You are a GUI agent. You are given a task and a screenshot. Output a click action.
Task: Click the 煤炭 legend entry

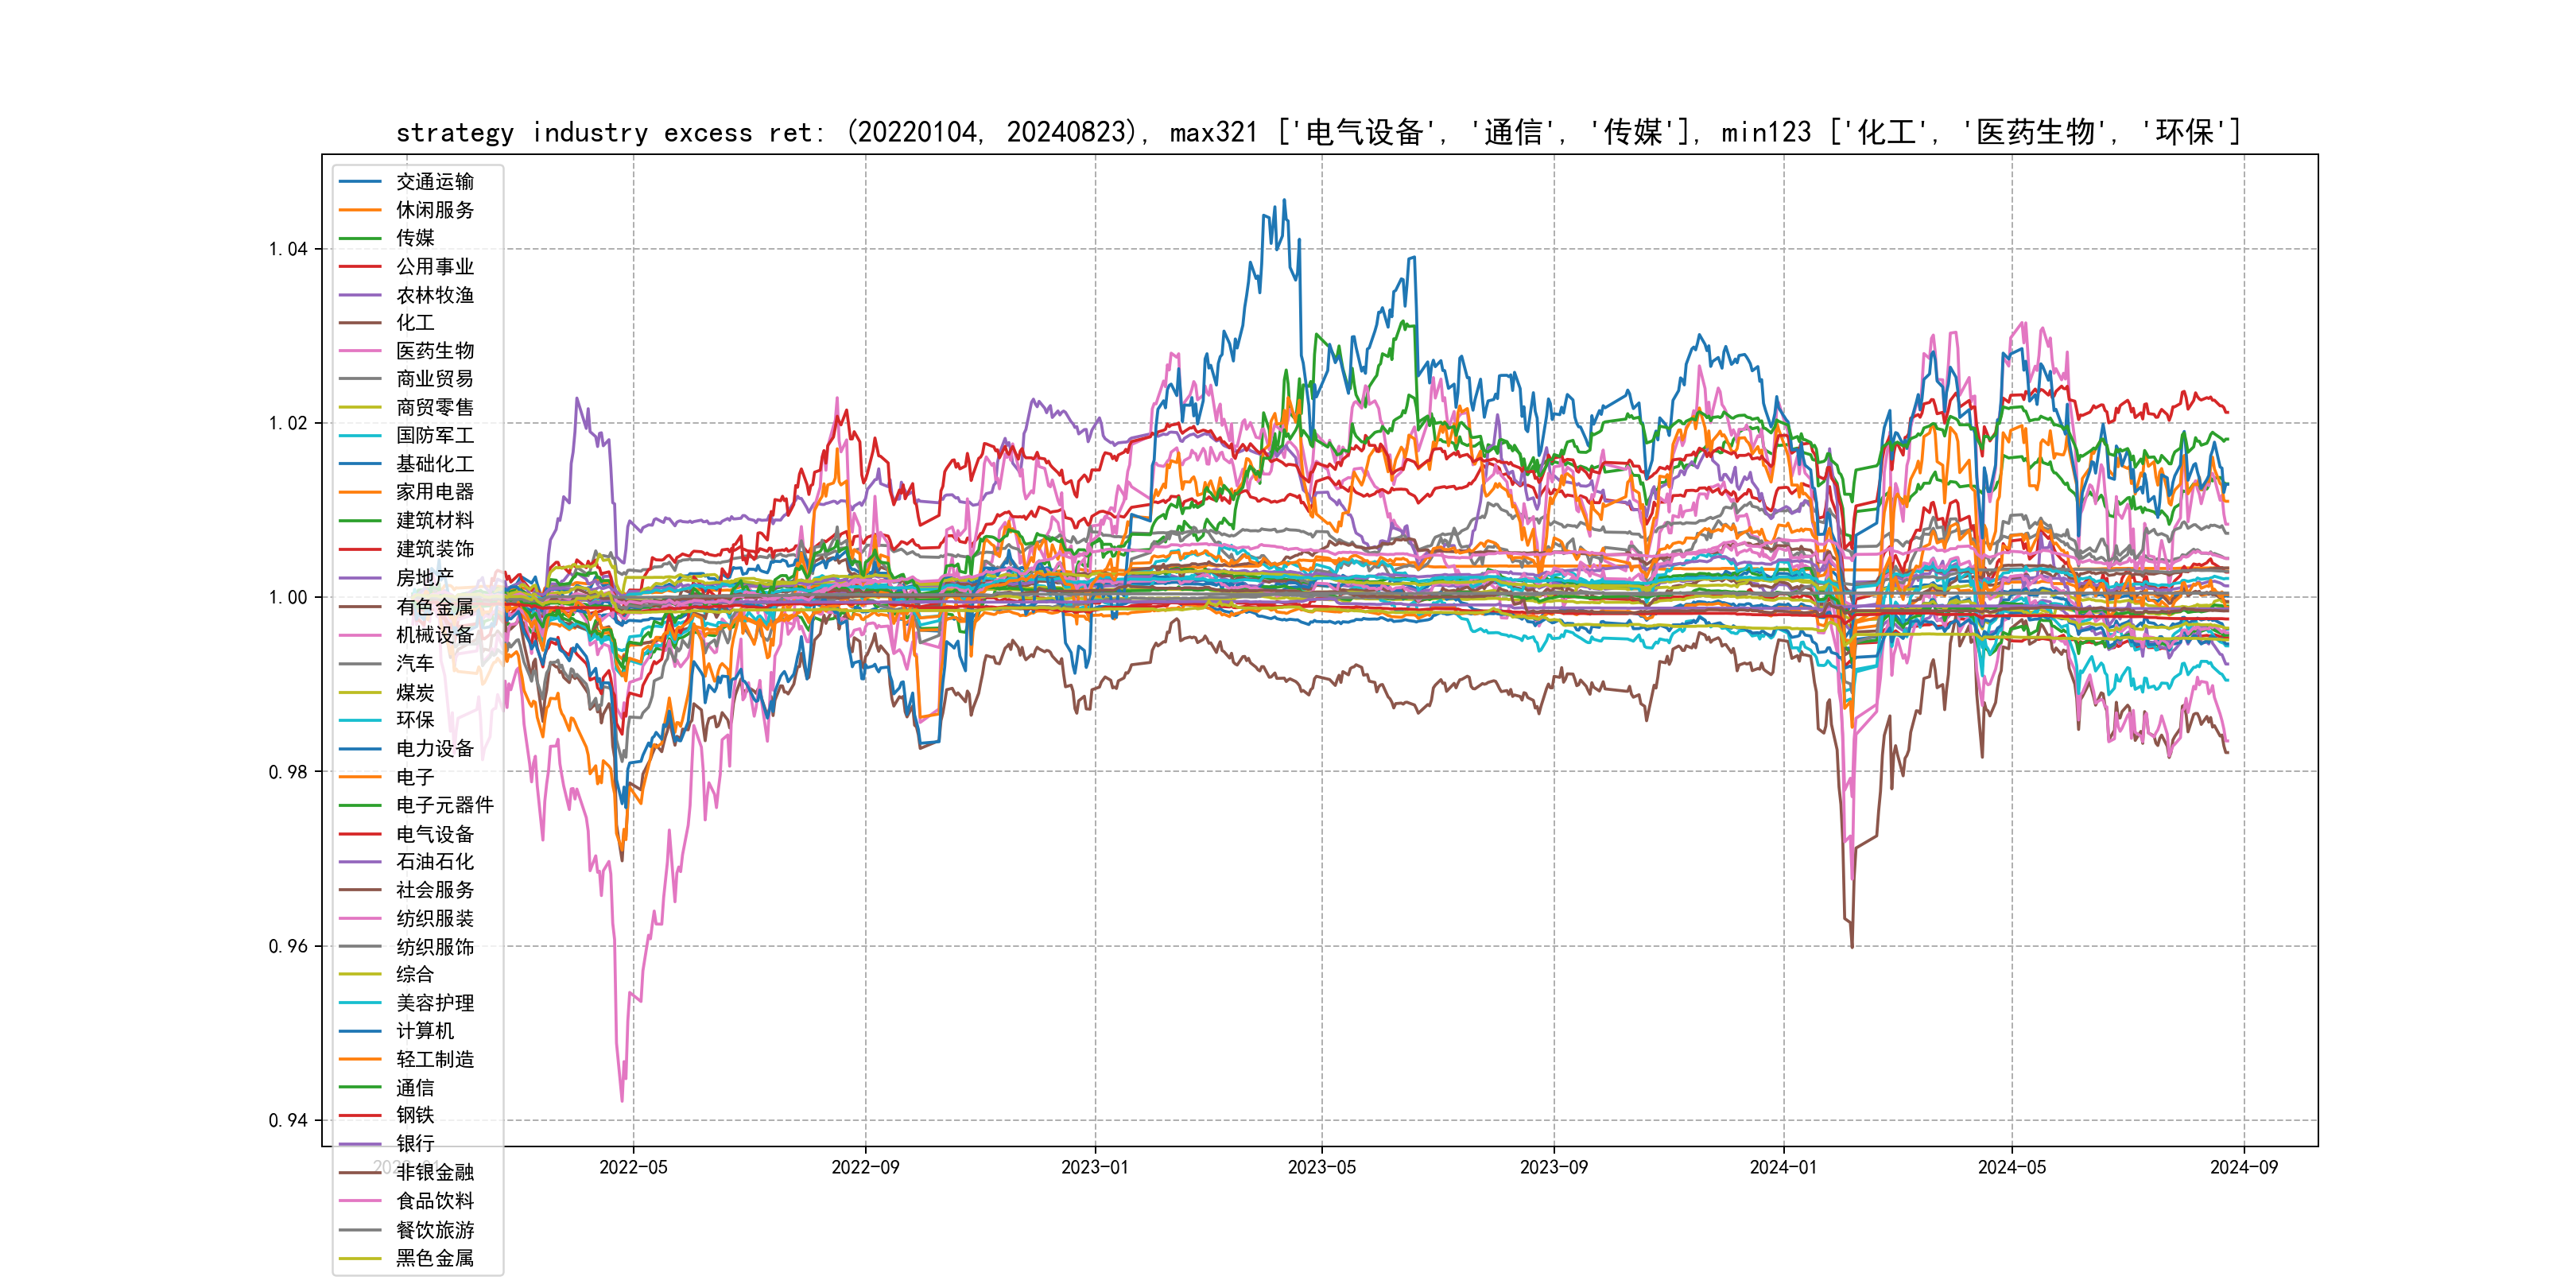coord(415,692)
